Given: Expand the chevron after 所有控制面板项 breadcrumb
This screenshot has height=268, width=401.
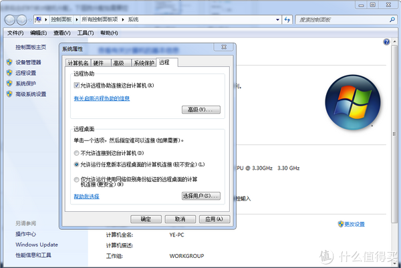Looking at the screenshot, I should (123, 19).
